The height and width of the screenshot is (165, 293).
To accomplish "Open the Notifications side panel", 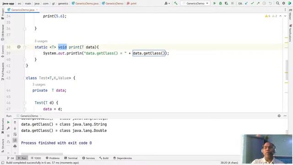I will click(x=290, y=33).
